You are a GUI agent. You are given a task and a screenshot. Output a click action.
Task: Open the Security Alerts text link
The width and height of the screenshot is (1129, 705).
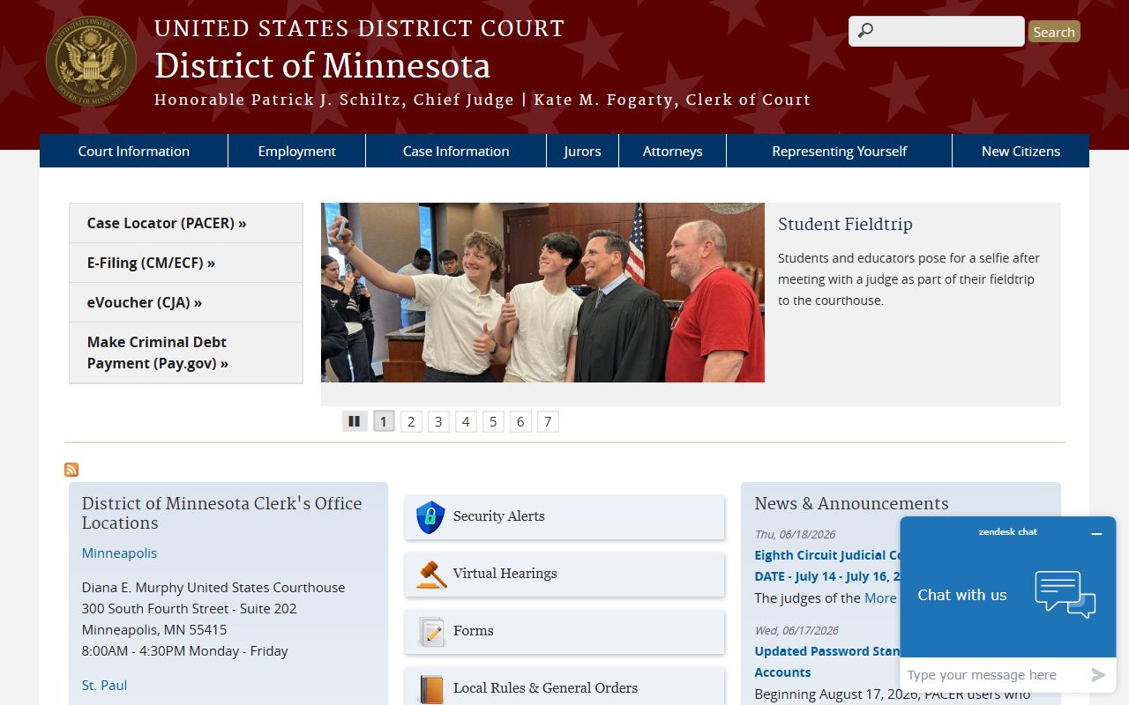coord(499,516)
